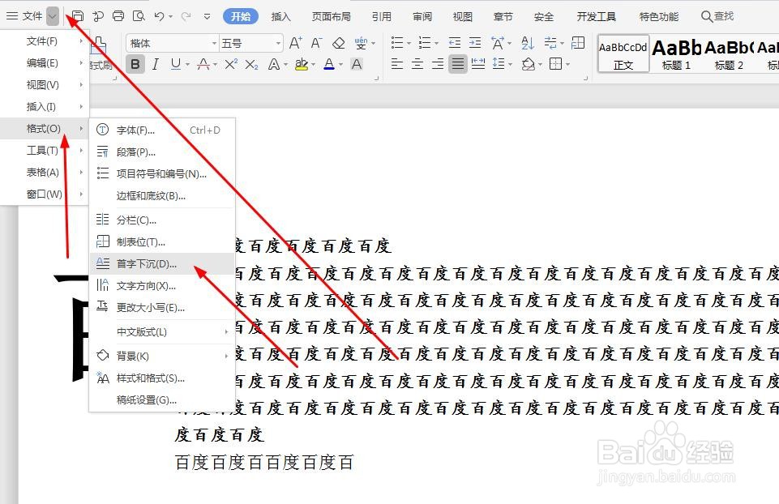Select the 正文 style

point(623,53)
